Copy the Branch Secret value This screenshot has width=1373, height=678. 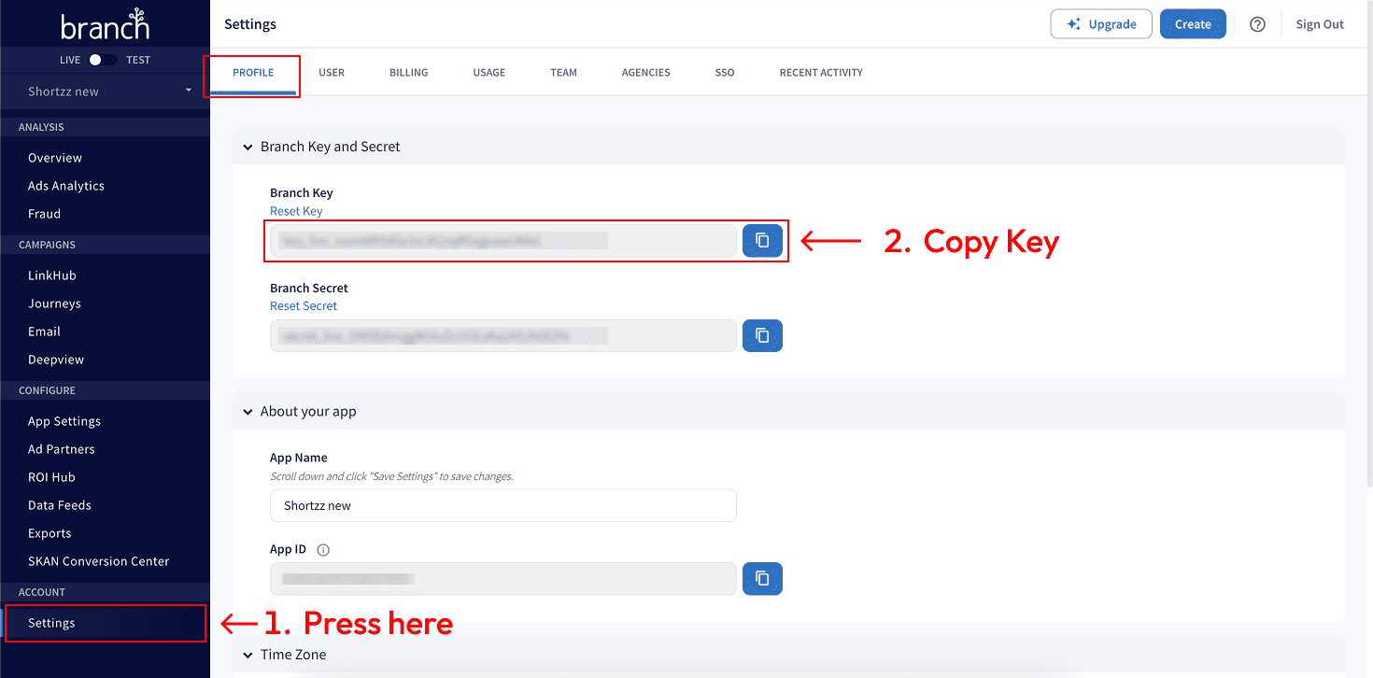[762, 336]
